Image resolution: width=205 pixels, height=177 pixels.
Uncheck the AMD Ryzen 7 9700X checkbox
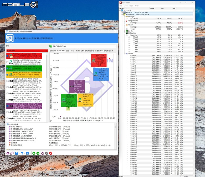[x=7, y=75]
